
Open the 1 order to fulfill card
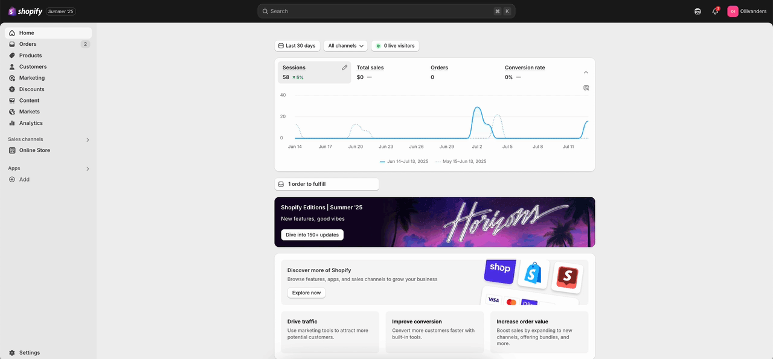(327, 184)
